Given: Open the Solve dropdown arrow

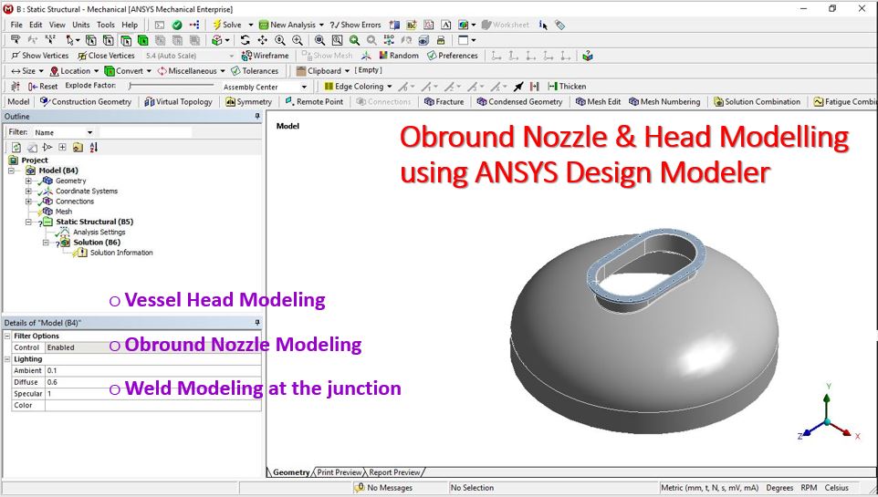Looking at the screenshot, I should tap(251, 25).
